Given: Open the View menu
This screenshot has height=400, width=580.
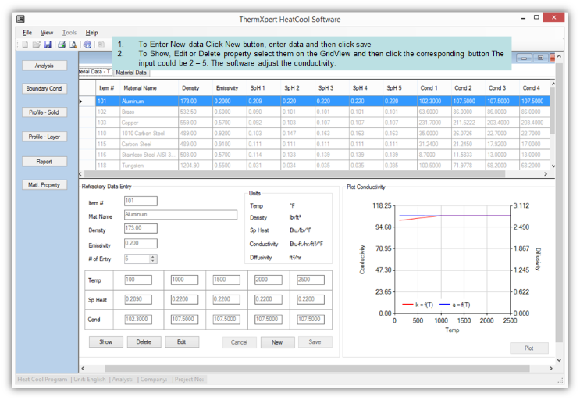Looking at the screenshot, I should coord(47,33).
